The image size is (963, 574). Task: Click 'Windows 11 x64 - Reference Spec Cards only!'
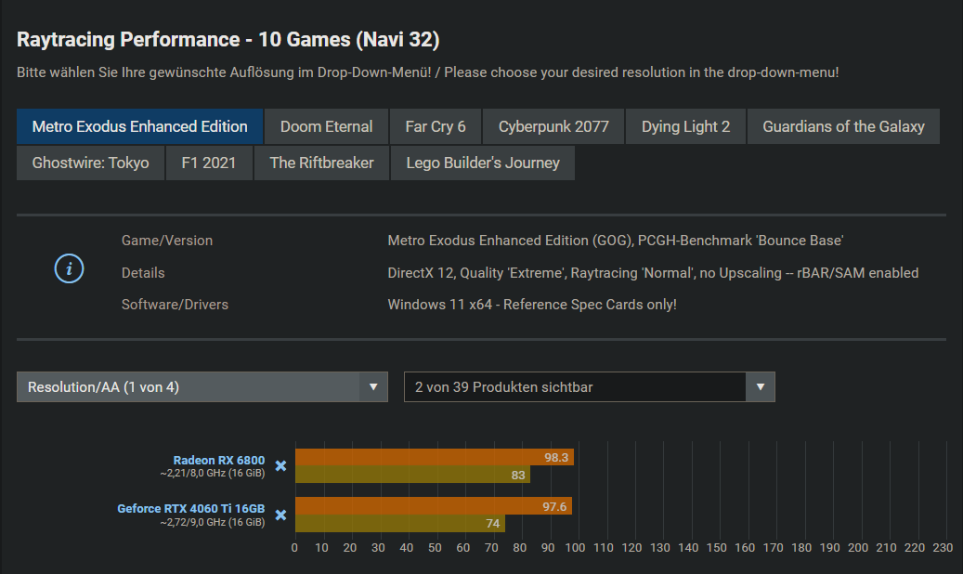coord(532,305)
